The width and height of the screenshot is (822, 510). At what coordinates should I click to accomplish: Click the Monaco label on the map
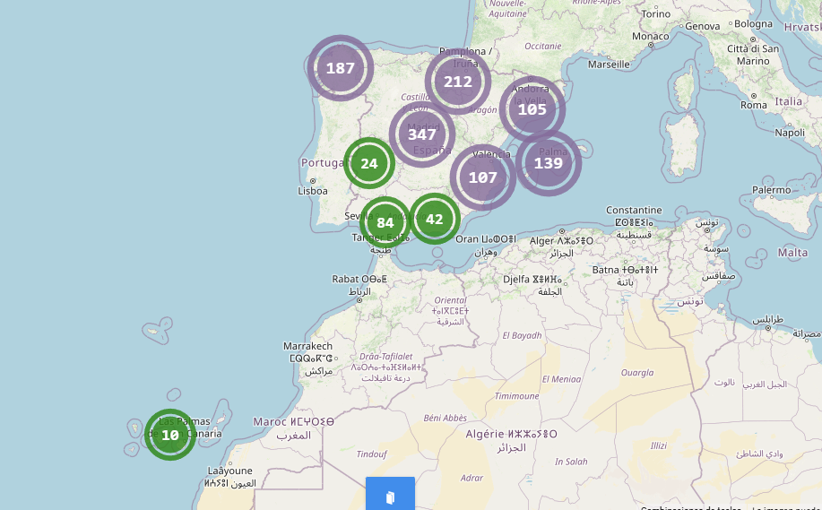point(650,37)
